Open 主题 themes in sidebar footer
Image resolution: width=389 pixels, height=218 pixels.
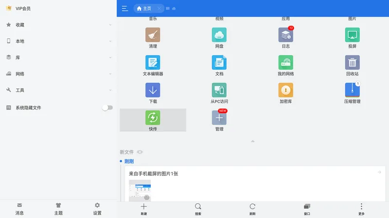[58, 209]
